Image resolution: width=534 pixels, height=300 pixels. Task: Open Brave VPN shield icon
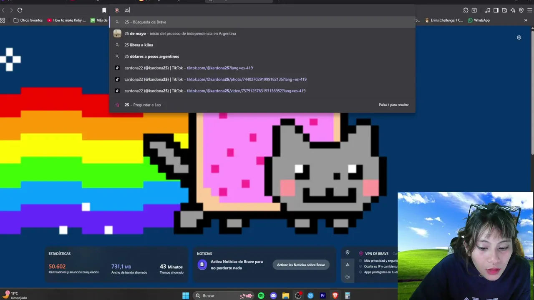[x=521, y=10]
